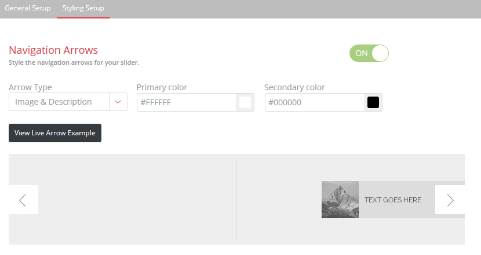Select the Styling Setup tab

coord(83,8)
